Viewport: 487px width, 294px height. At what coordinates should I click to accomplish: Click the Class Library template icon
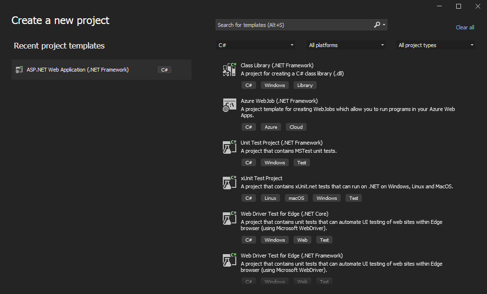[x=230, y=70]
